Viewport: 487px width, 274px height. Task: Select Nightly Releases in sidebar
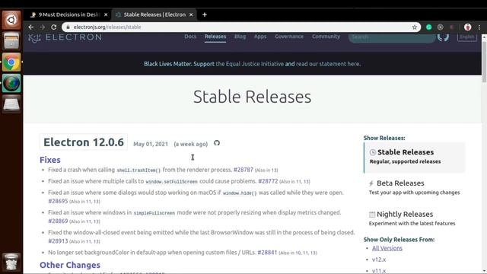(x=412, y=218)
